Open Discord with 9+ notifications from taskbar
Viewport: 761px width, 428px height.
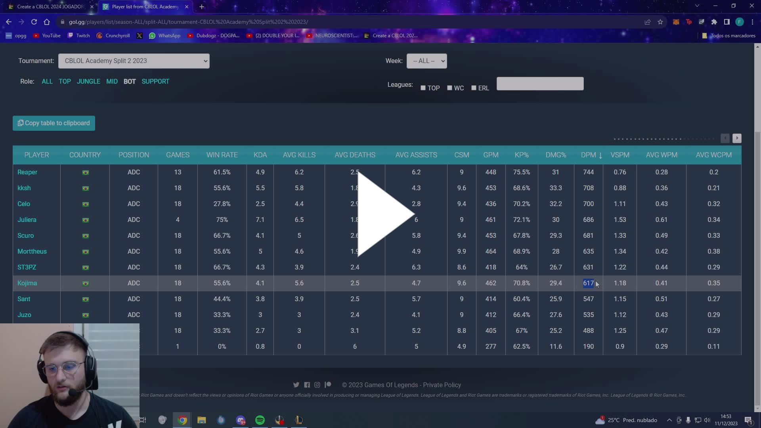pyautogui.click(x=241, y=420)
